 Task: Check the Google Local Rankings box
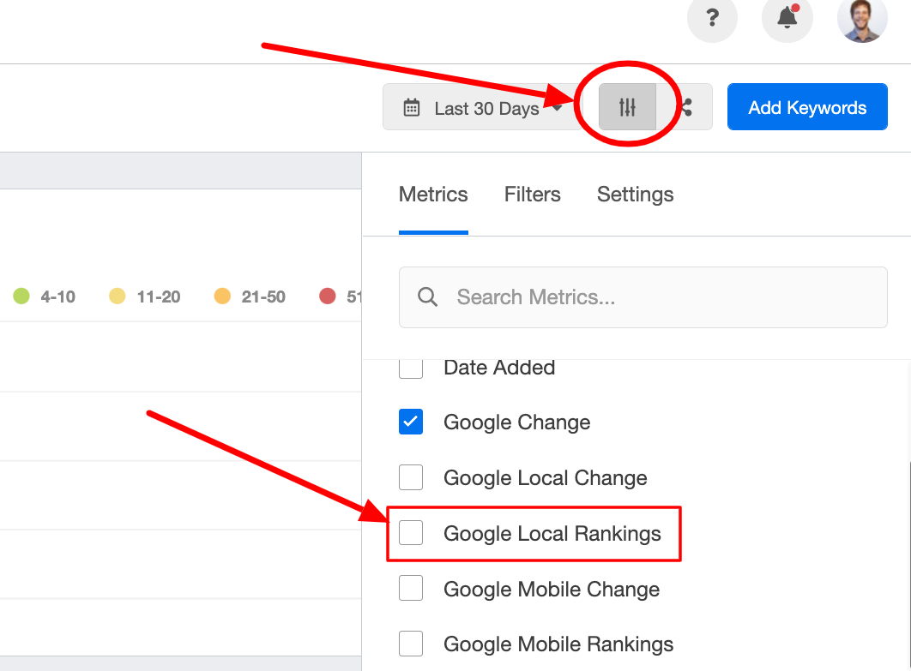pos(411,533)
